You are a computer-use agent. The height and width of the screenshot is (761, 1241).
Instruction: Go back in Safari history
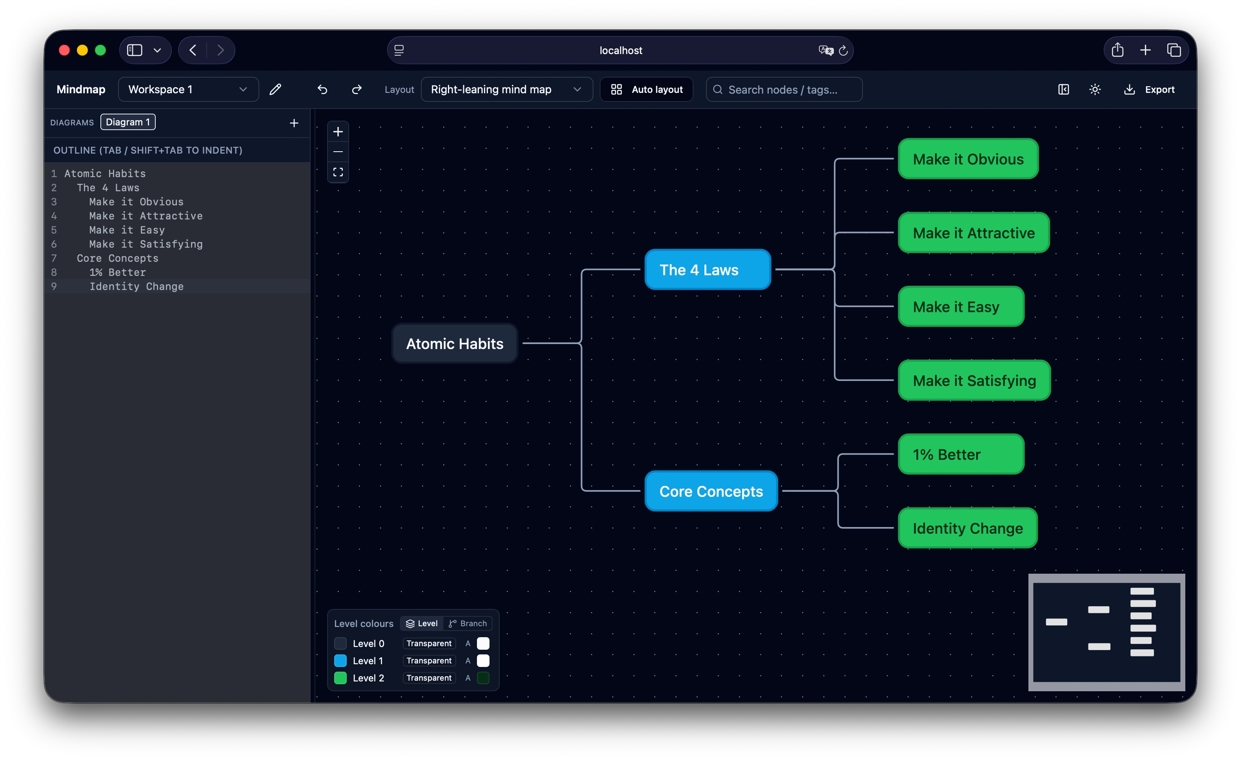(193, 50)
